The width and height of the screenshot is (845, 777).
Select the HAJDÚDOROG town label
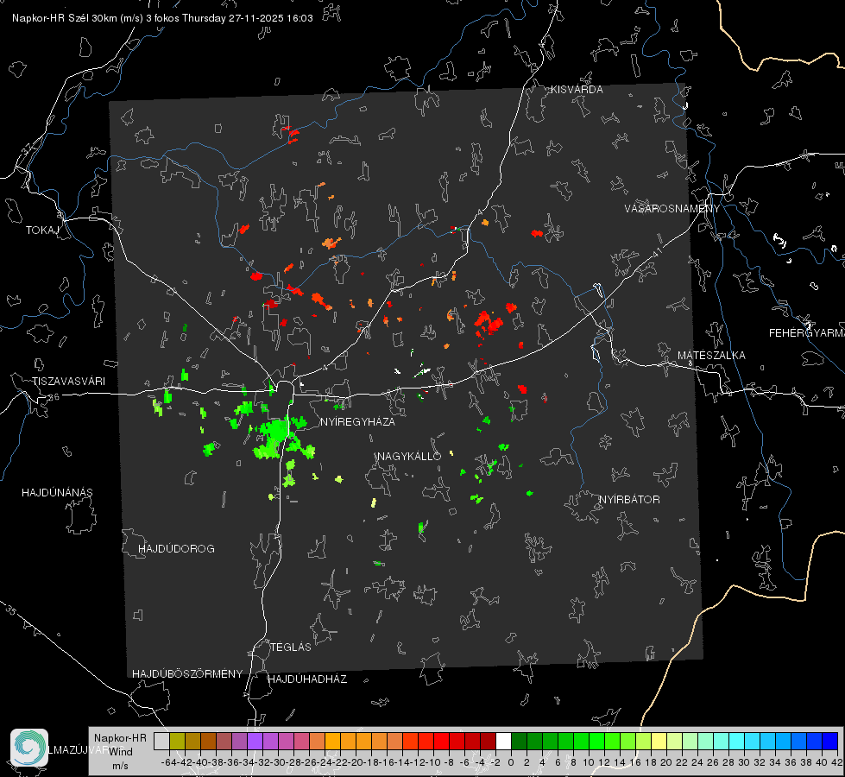click(x=176, y=549)
